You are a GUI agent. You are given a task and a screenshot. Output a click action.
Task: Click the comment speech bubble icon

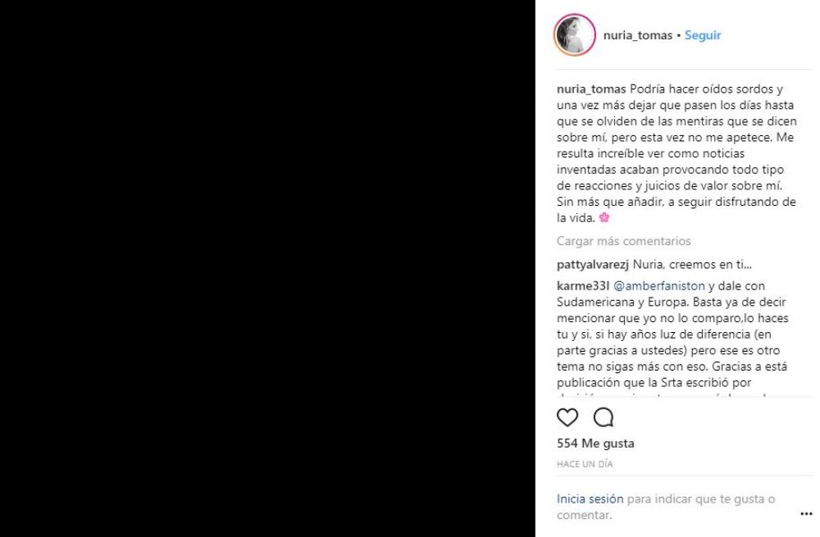tap(604, 418)
